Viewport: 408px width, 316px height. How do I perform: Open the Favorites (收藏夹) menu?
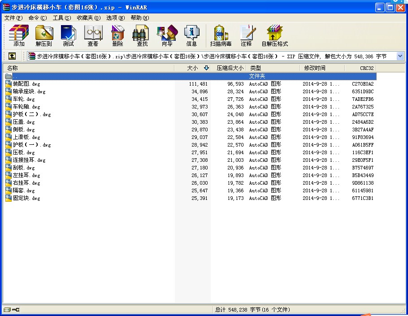(88, 18)
